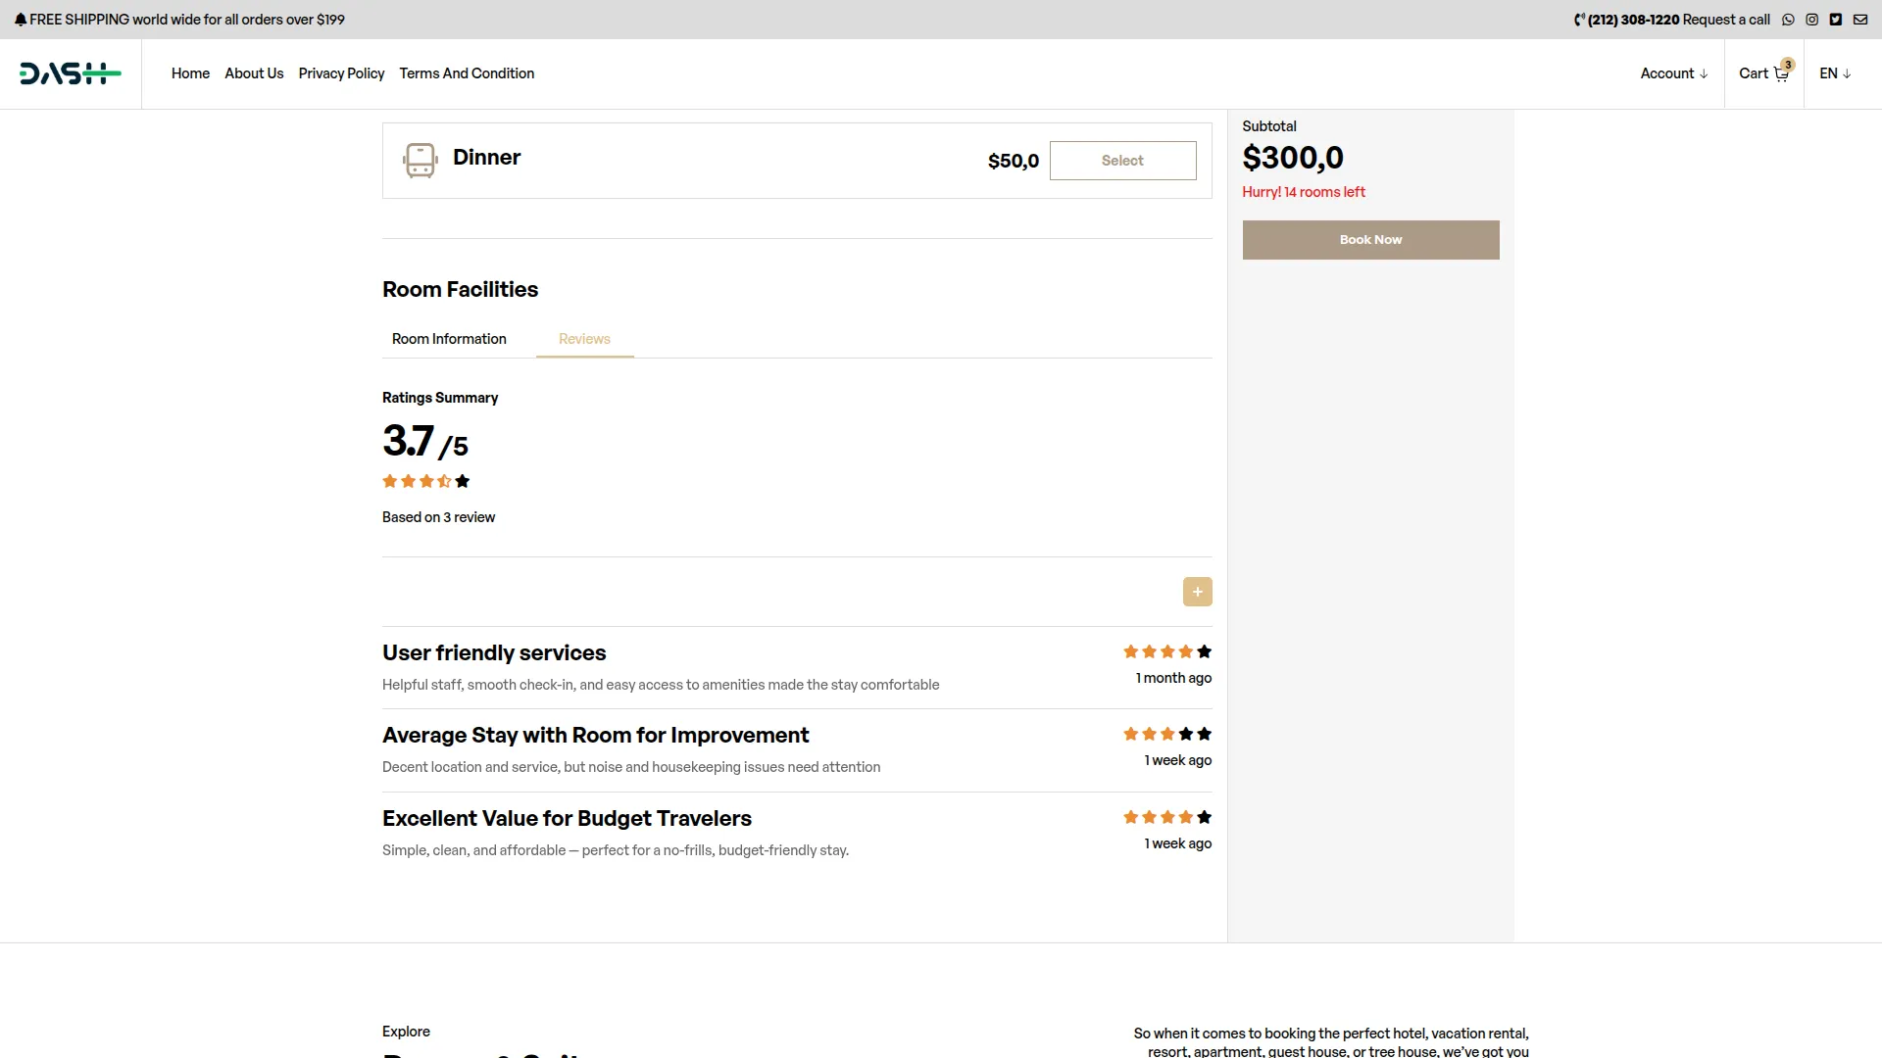Click the User friendly services review title
Image resolution: width=1882 pixels, height=1058 pixels.
(x=494, y=652)
